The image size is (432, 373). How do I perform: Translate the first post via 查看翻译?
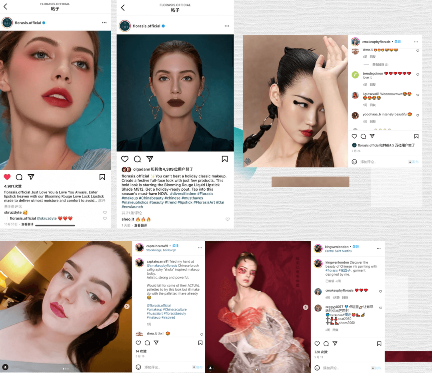point(27,224)
